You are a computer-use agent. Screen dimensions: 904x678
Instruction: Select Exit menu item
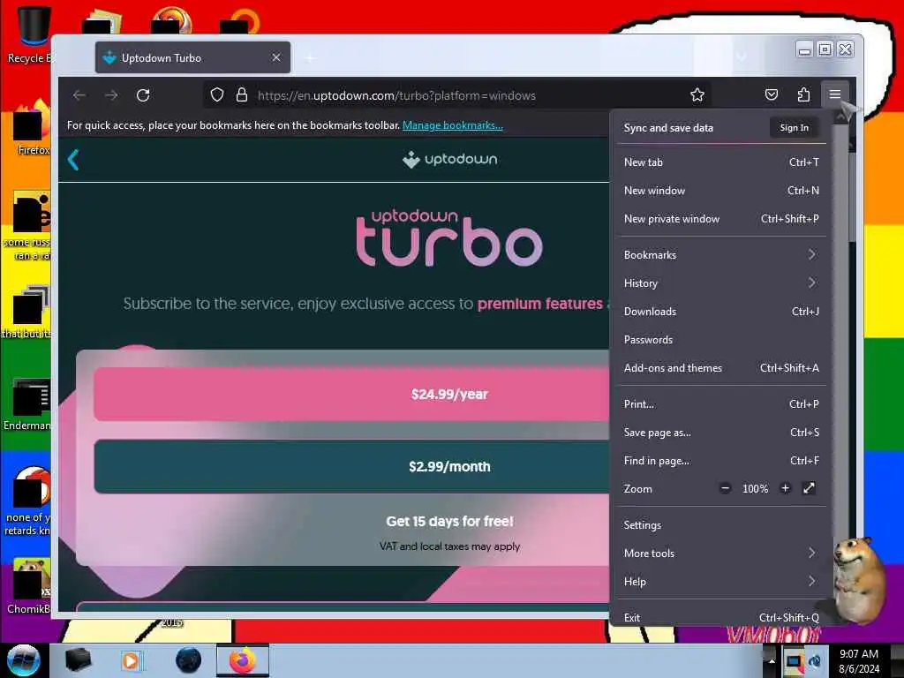click(x=721, y=617)
